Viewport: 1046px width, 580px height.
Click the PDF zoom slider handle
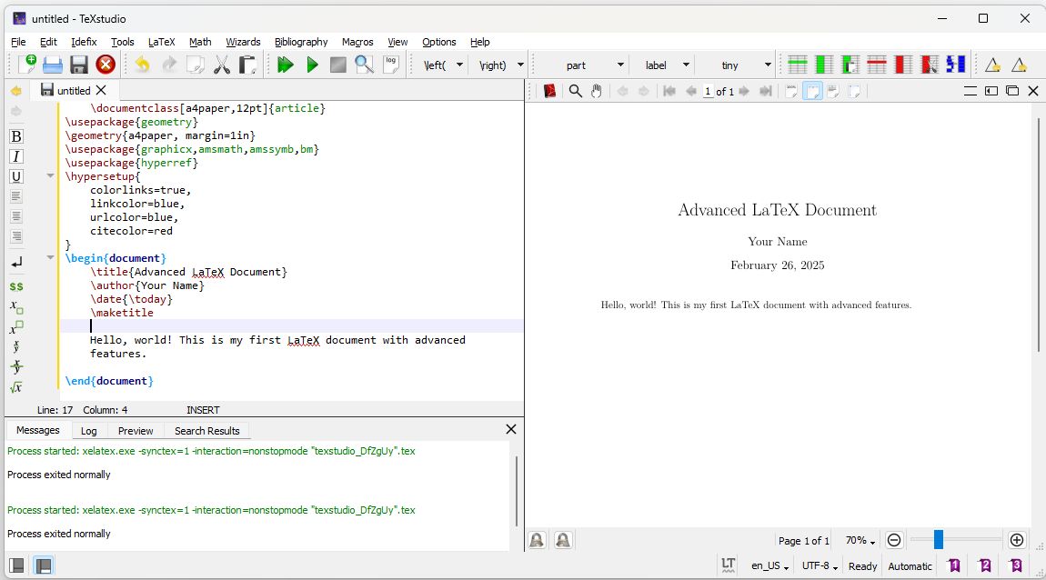coord(939,539)
